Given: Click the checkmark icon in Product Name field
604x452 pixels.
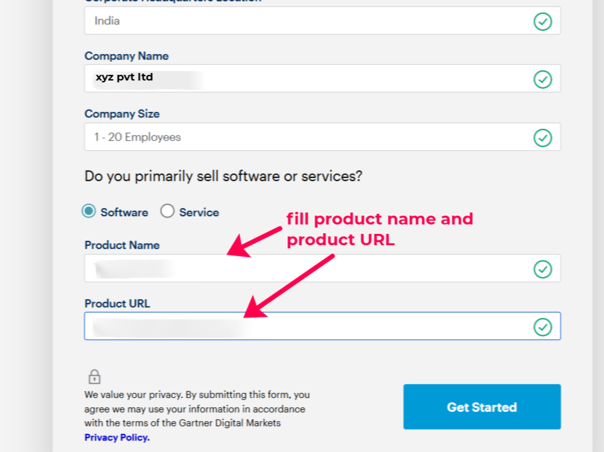Looking at the screenshot, I should 543,269.
